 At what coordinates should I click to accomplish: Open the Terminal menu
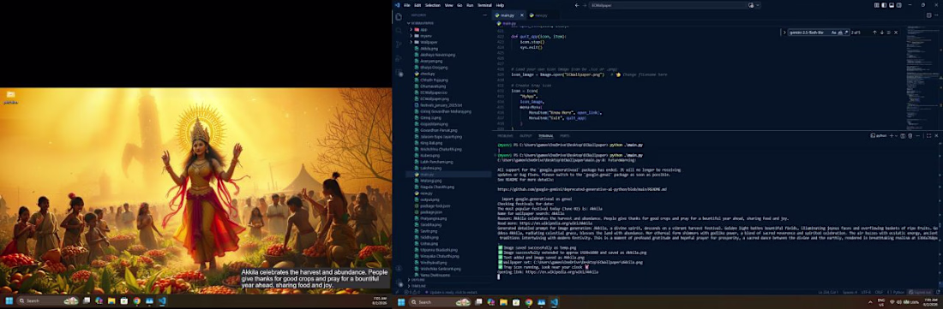[x=484, y=5]
